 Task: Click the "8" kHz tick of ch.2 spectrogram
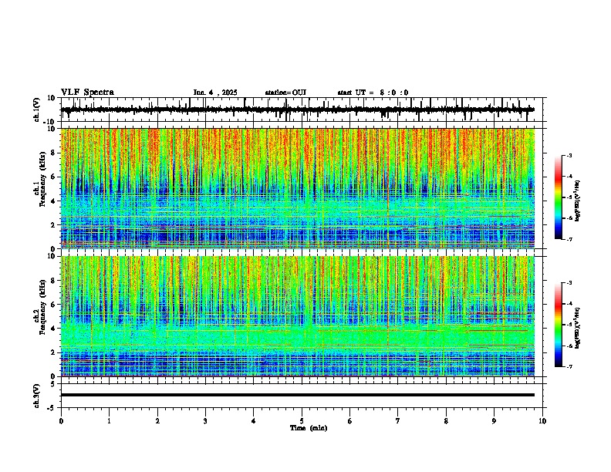(53, 281)
